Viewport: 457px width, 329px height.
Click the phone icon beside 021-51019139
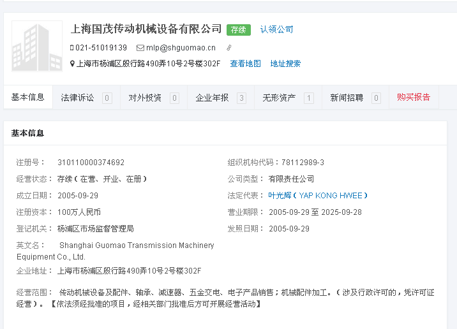coord(72,48)
